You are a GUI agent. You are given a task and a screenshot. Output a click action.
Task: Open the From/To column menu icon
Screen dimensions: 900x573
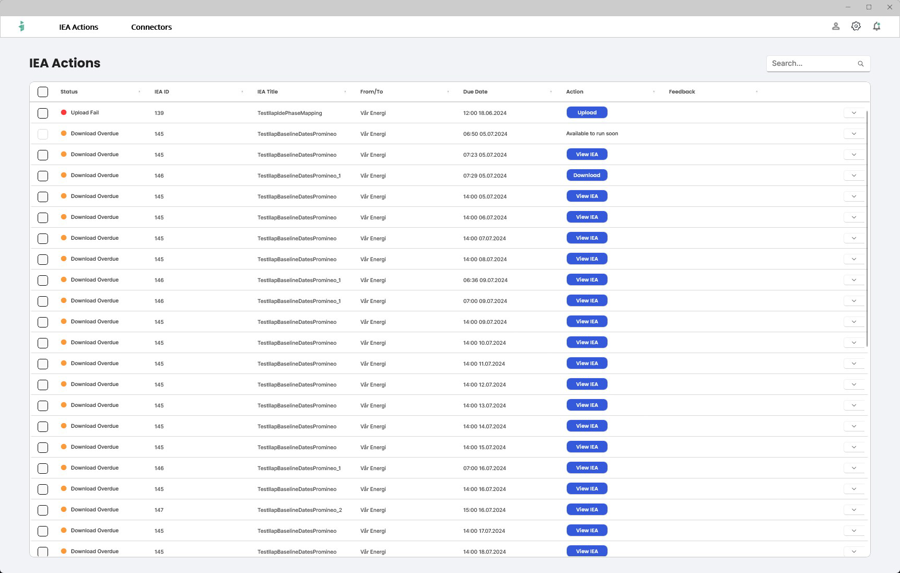(x=448, y=92)
